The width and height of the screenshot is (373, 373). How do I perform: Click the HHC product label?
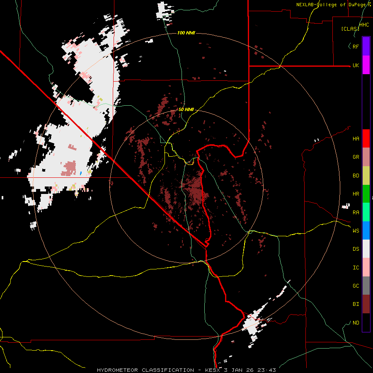pos(364,25)
